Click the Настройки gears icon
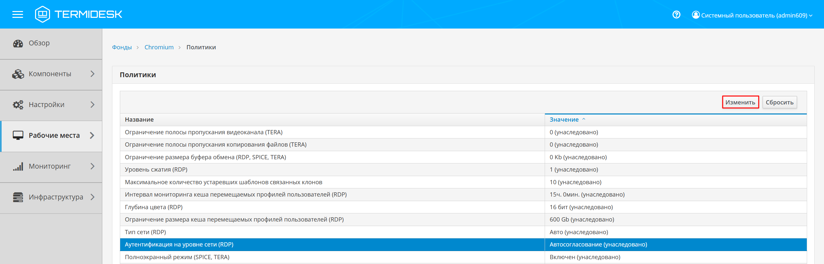Screen dimensions: 824x264 18,105
